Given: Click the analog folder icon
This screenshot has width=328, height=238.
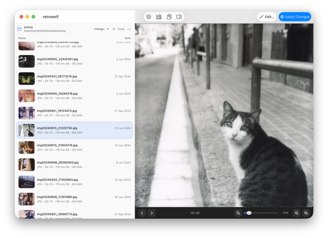Looking at the screenshot, I should (20, 29).
